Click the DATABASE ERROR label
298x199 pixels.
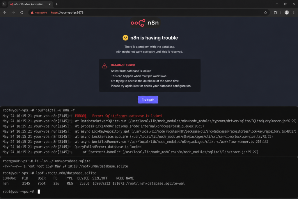click(x=123, y=65)
